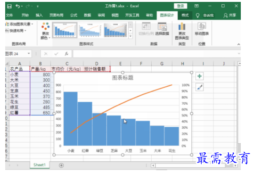254x173 pixels.
Task: Open ribbon display options icon
Action: point(197,6)
